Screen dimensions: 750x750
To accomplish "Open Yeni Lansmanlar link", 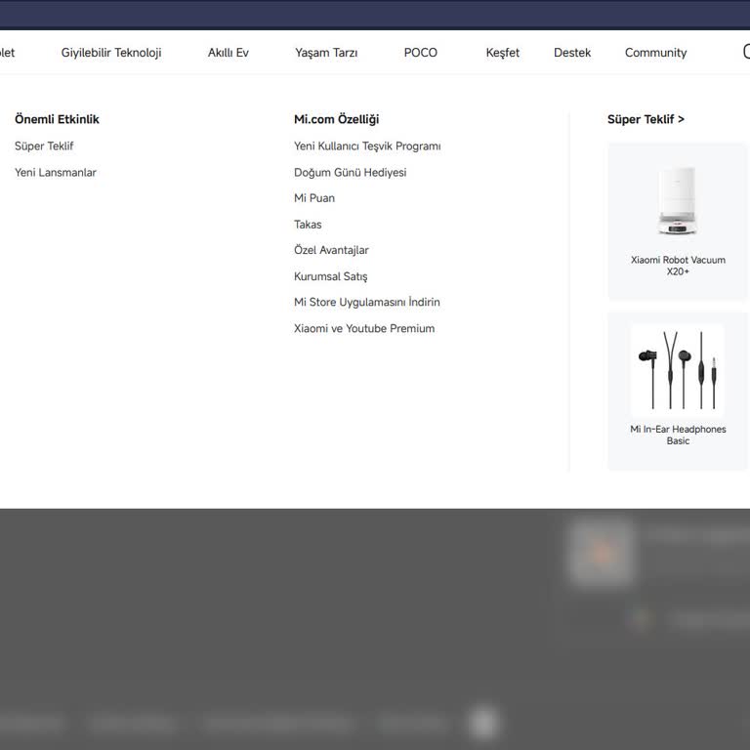I will [x=56, y=172].
